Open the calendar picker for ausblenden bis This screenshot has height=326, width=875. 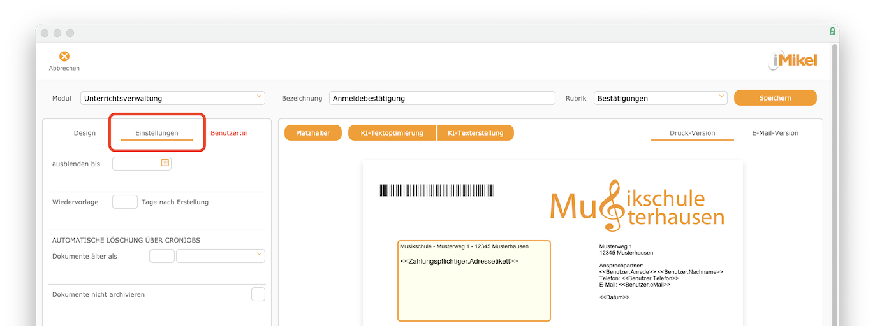pyautogui.click(x=165, y=163)
